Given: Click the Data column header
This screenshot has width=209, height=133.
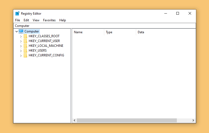Looking at the screenshot, I should [x=166, y=32].
